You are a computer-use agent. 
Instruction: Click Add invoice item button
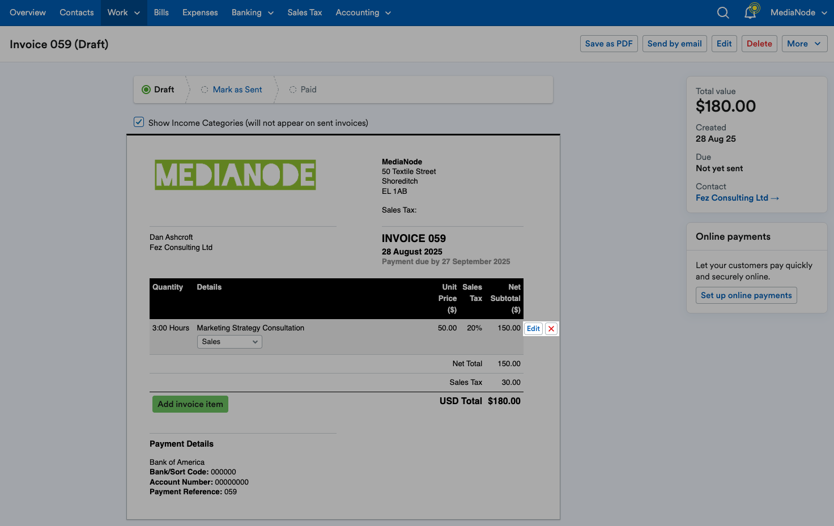pos(190,404)
